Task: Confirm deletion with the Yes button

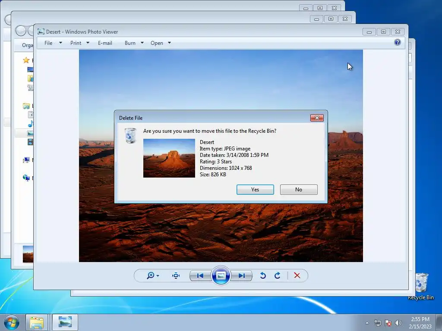Action: [x=255, y=190]
